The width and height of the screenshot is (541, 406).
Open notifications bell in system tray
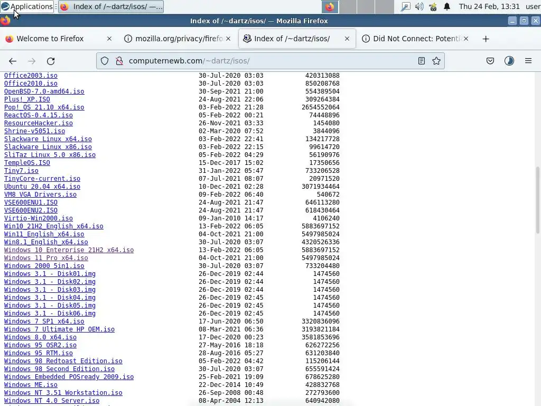pos(447,6)
